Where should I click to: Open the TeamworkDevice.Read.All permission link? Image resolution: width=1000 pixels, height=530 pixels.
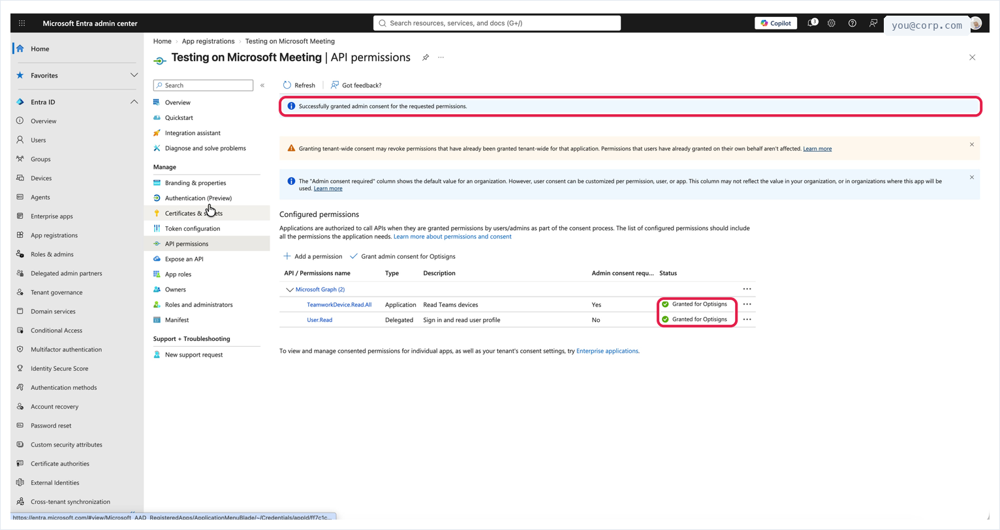[339, 304]
